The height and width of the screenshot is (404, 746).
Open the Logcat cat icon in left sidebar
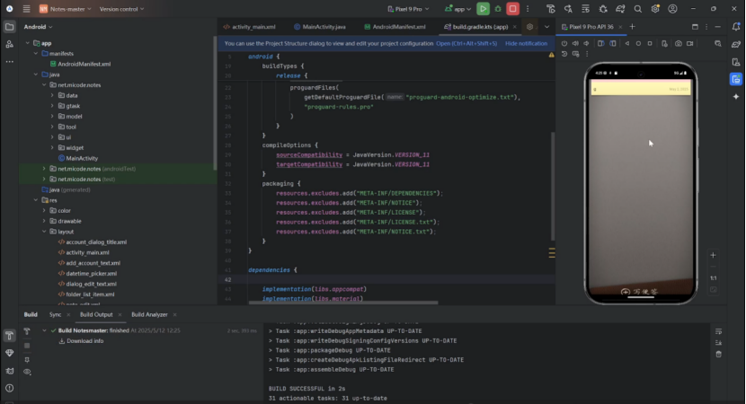10,371
